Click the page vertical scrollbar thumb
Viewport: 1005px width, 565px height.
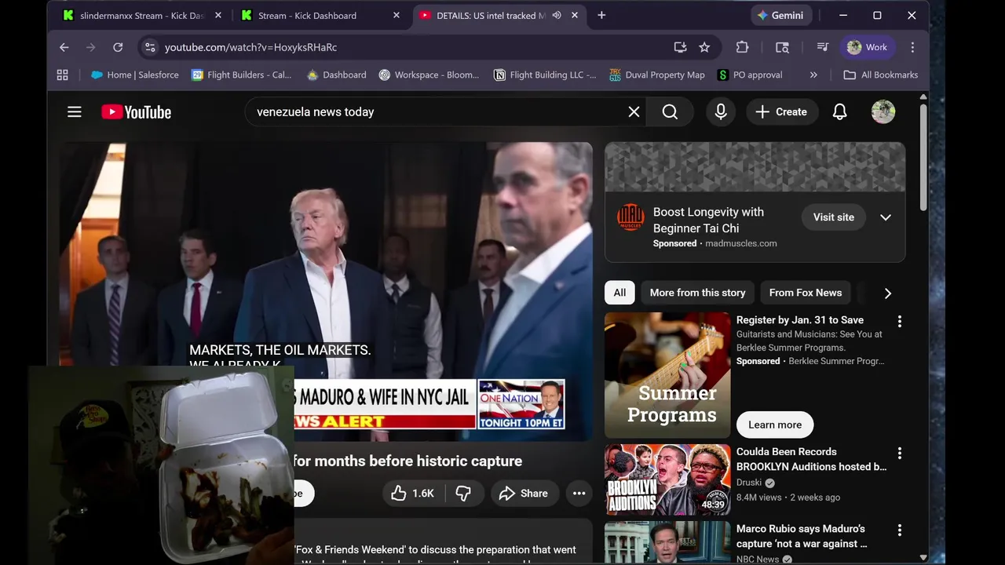[923, 157]
